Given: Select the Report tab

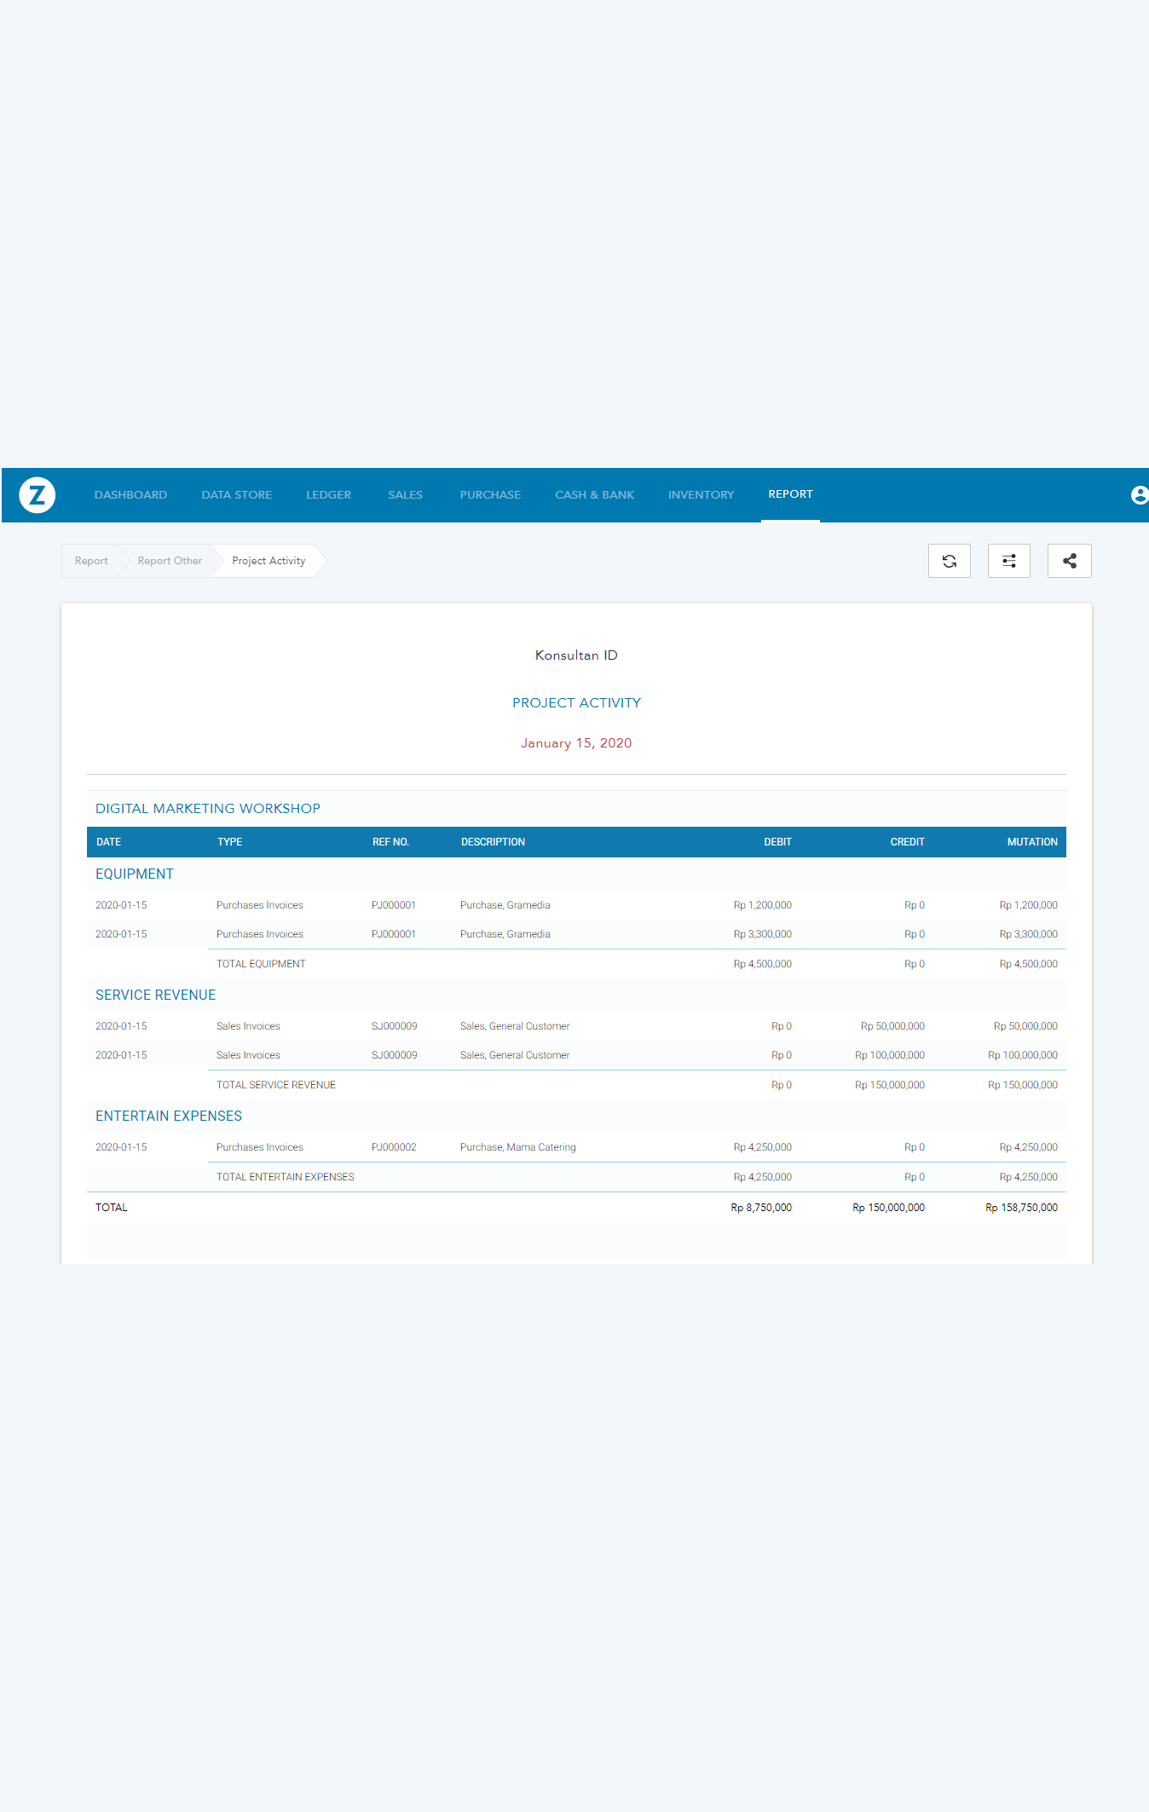Looking at the screenshot, I should (x=790, y=494).
